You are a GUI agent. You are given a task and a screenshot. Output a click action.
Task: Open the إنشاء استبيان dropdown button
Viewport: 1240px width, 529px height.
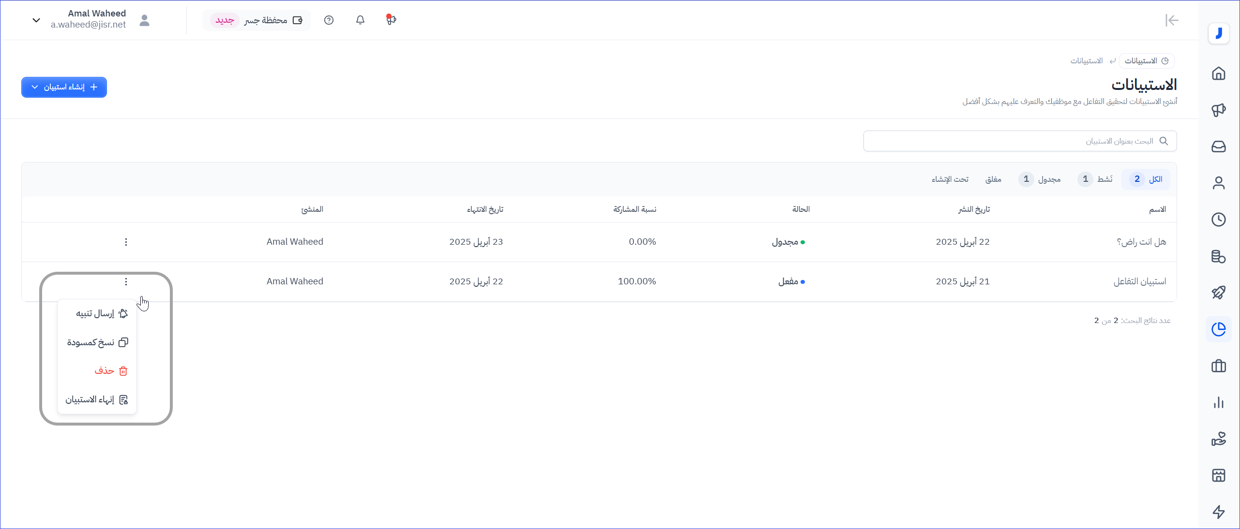click(x=64, y=88)
